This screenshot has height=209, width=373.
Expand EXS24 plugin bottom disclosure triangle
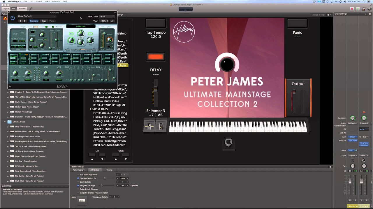coord(10,86)
